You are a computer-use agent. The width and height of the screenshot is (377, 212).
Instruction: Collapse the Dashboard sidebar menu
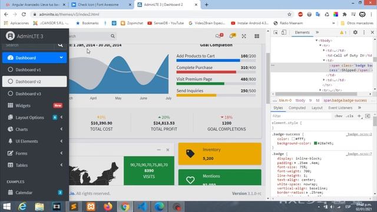tap(61, 58)
